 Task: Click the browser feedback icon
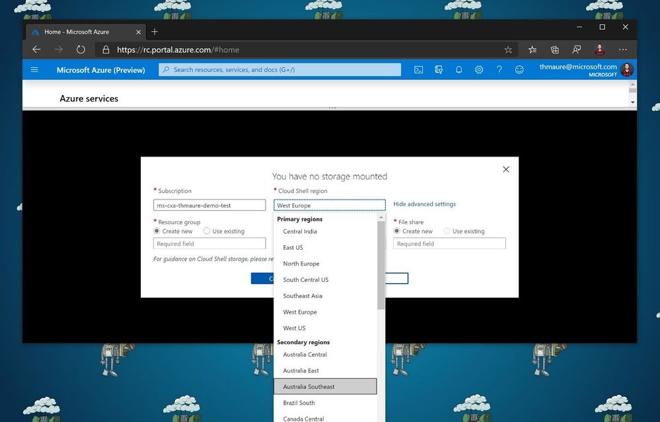pos(577,50)
